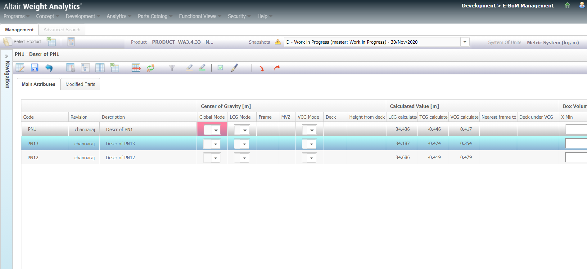Screen dimensions: 587x269
Task: Open LCG Mode dropdown for PN13
Action: pos(245,144)
